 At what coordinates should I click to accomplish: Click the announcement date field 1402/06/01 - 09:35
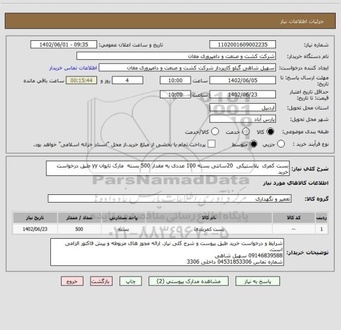click(x=64, y=44)
